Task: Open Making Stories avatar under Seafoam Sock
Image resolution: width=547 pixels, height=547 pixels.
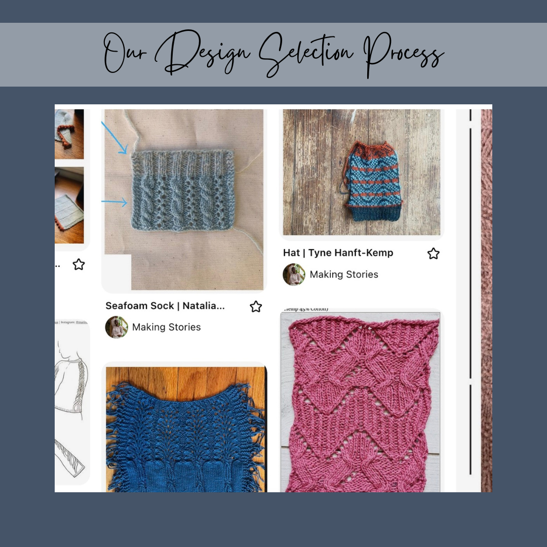Action: click(116, 327)
